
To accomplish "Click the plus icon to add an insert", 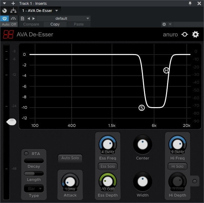I will 13,3.
